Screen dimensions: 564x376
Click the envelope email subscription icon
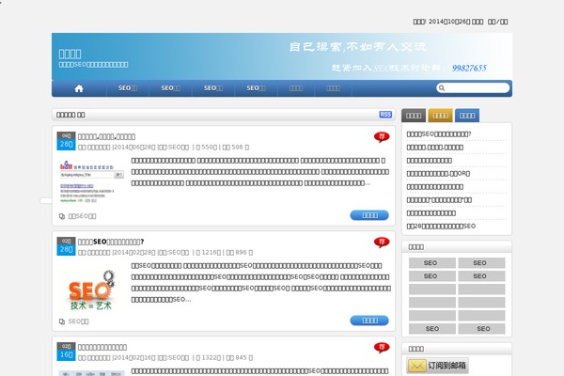416,366
